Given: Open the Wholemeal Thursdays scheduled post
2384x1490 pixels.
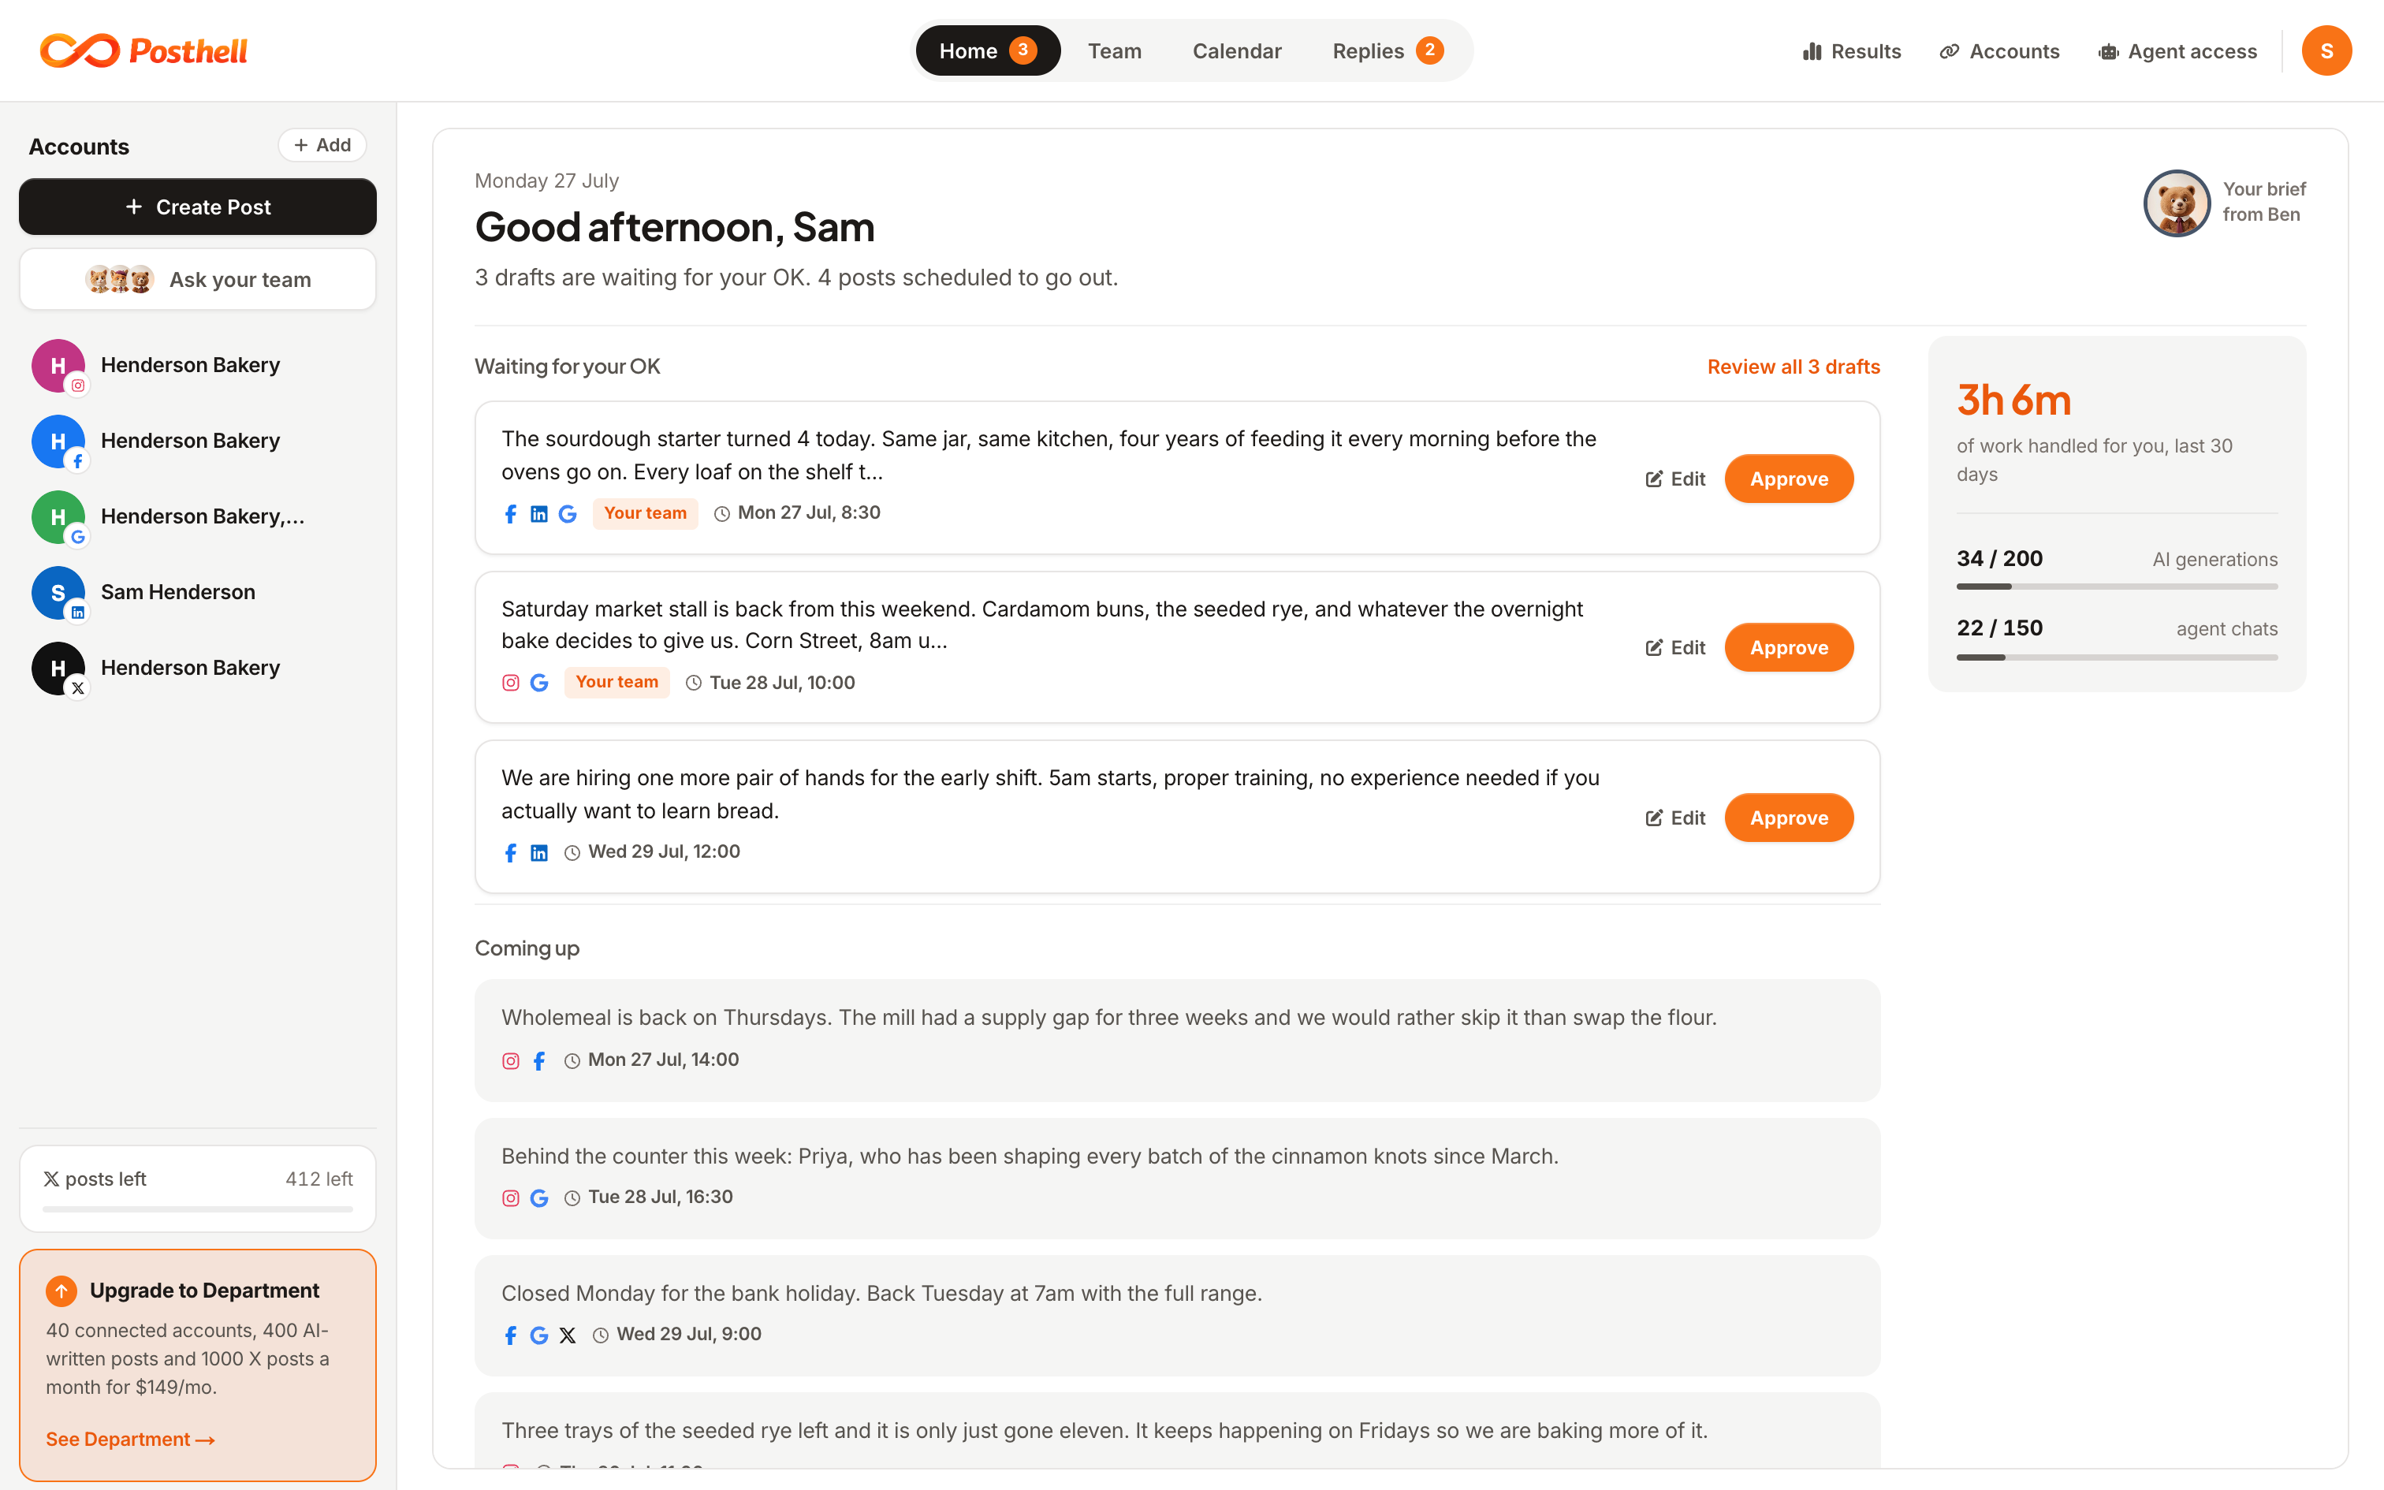Looking at the screenshot, I should [x=1177, y=1040].
